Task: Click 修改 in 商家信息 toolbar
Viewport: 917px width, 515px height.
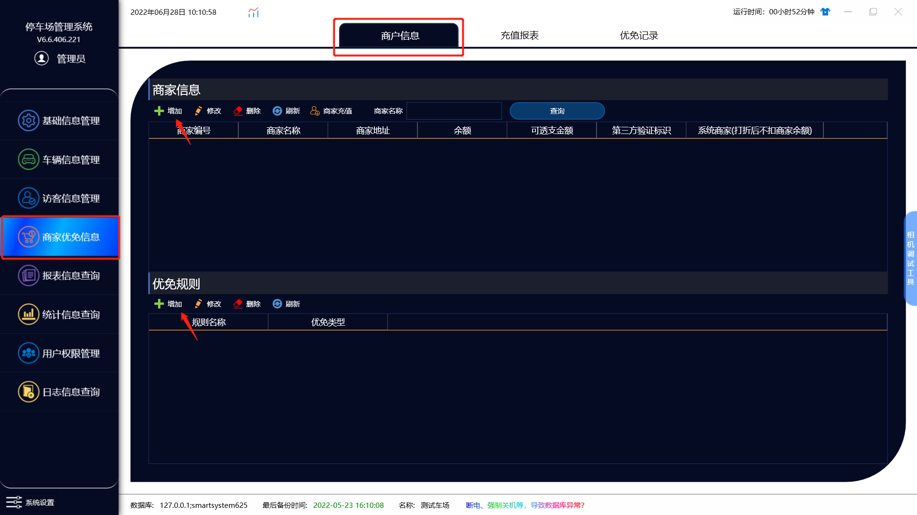Action: (208, 111)
